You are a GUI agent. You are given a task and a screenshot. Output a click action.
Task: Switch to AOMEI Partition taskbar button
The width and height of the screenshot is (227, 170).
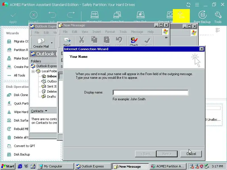point(168,166)
